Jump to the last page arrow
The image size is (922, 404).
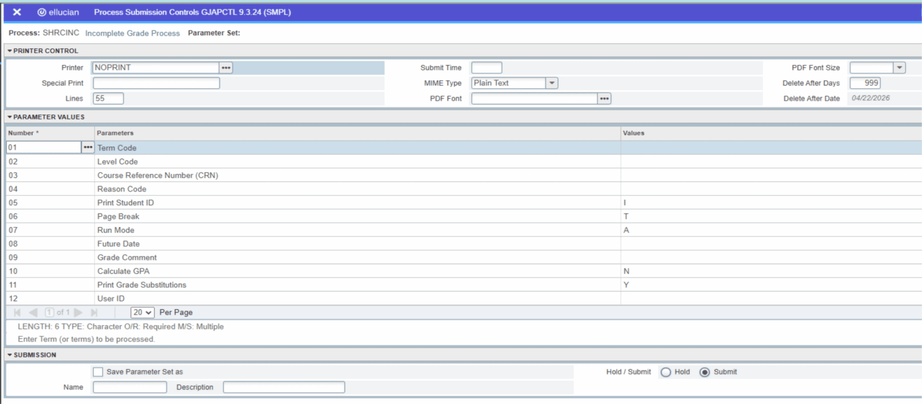(94, 312)
